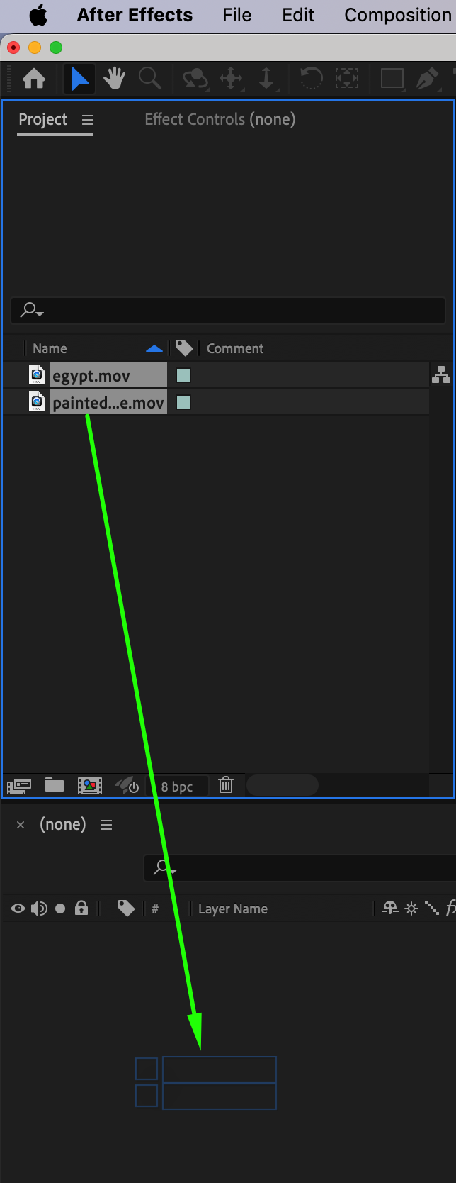The width and height of the screenshot is (456, 1183).
Task: Click the label color swatch for egypt.mov
Action: (x=183, y=375)
